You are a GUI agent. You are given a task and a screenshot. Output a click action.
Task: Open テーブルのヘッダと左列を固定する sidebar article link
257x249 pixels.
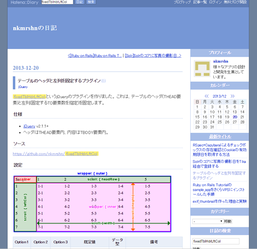219,175
